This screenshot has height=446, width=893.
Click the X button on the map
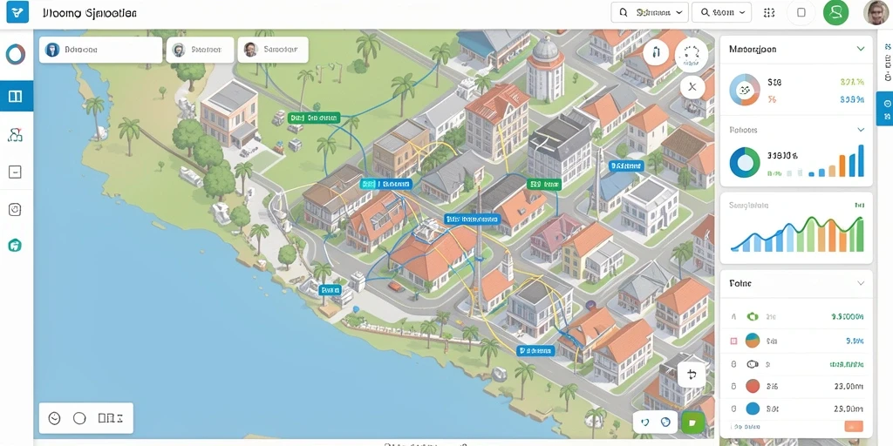pyautogui.click(x=692, y=87)
